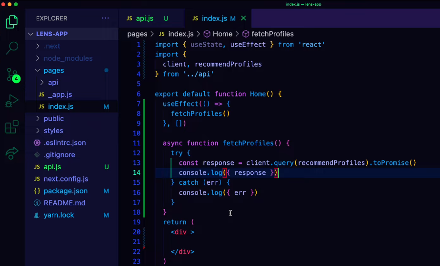Open the Run and Debug view
Image resolution: width=440 pixels, height=266 pixels.
pyautogui.click(x=12, y=101)
